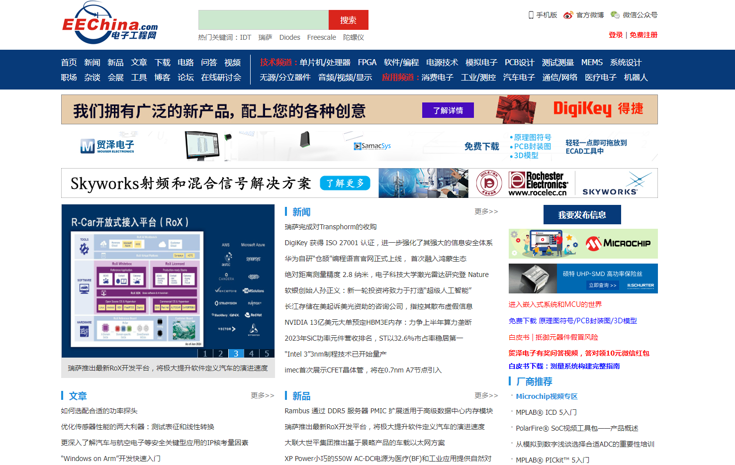Click the EEChina.com logo
This screenshot has height=465, width=735.
[x=110, y=23]
